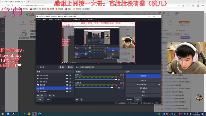Screen dimensions: 206x116
Task: Click 停止推流 stop streaming button
Action: [x=143, y=76]
